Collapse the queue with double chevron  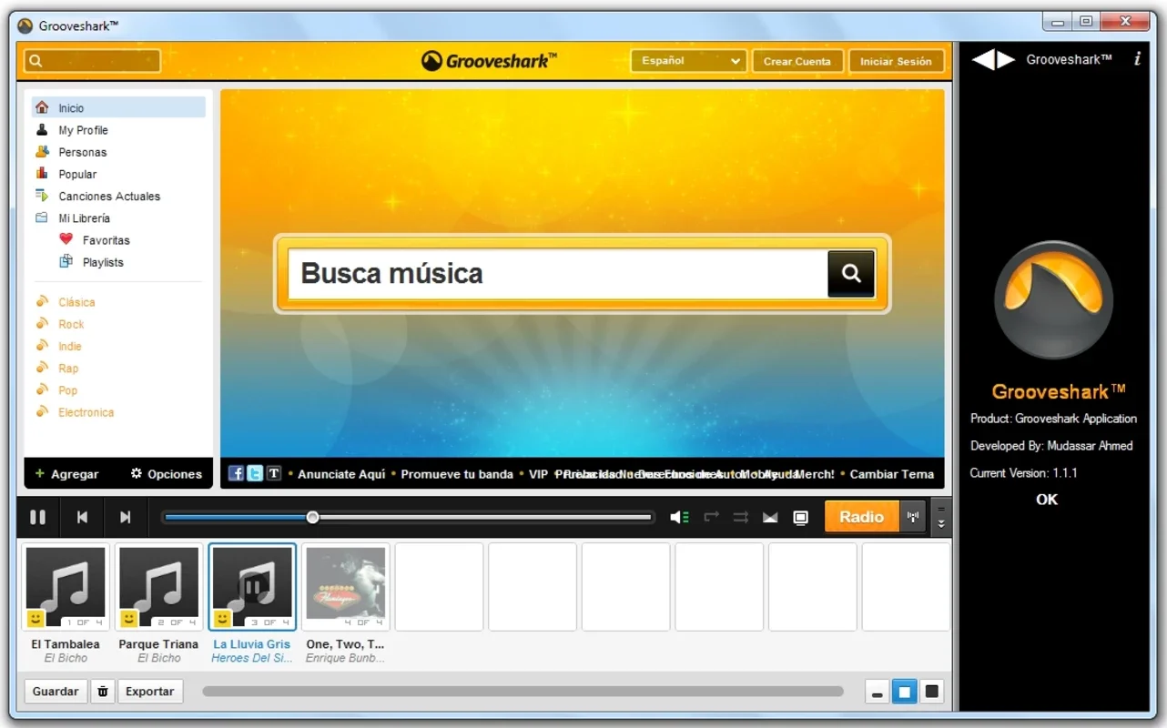[941, 523]
